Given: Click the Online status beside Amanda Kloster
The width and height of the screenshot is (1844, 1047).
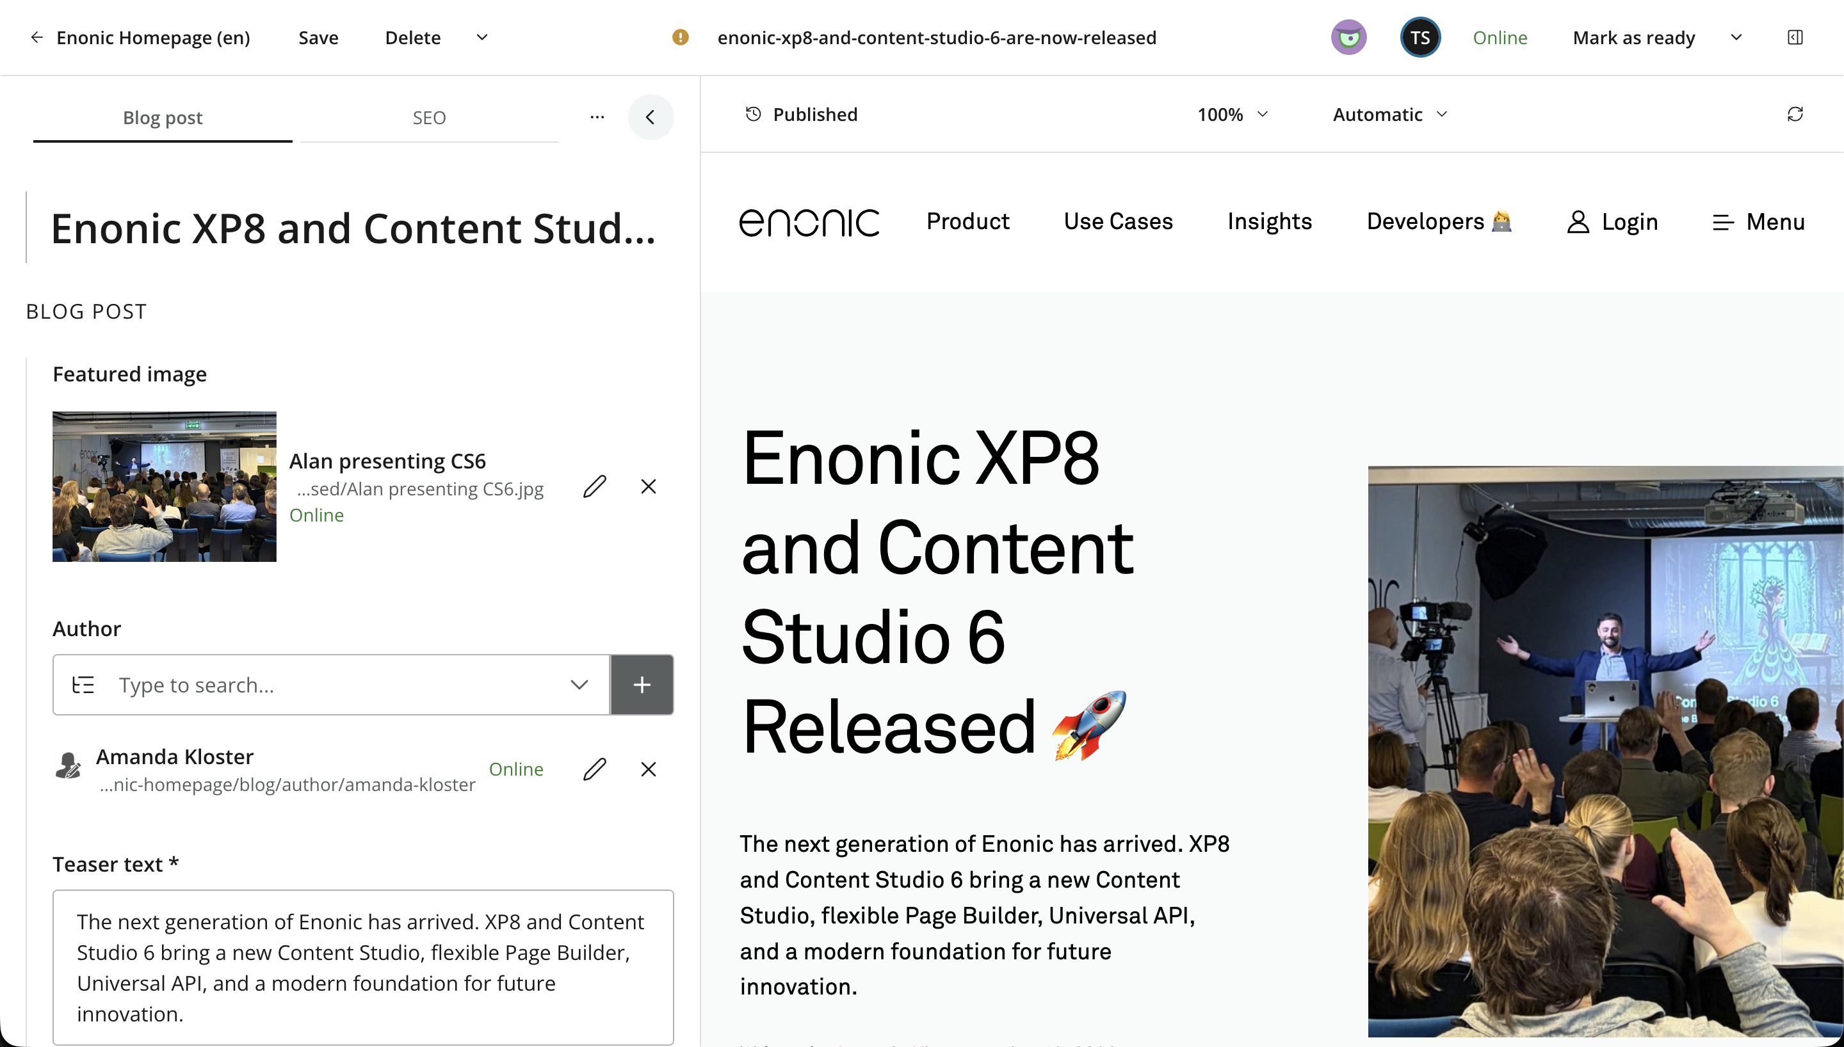Looking at the screenshot, I should click(515, 769).
